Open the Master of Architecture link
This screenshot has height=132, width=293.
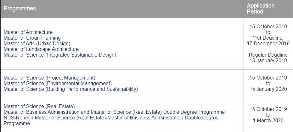28,32
